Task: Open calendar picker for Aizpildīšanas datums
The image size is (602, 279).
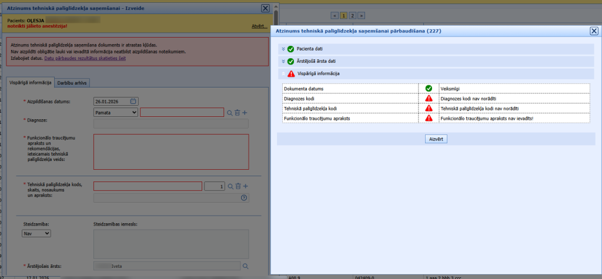Action: pos(133,101)
